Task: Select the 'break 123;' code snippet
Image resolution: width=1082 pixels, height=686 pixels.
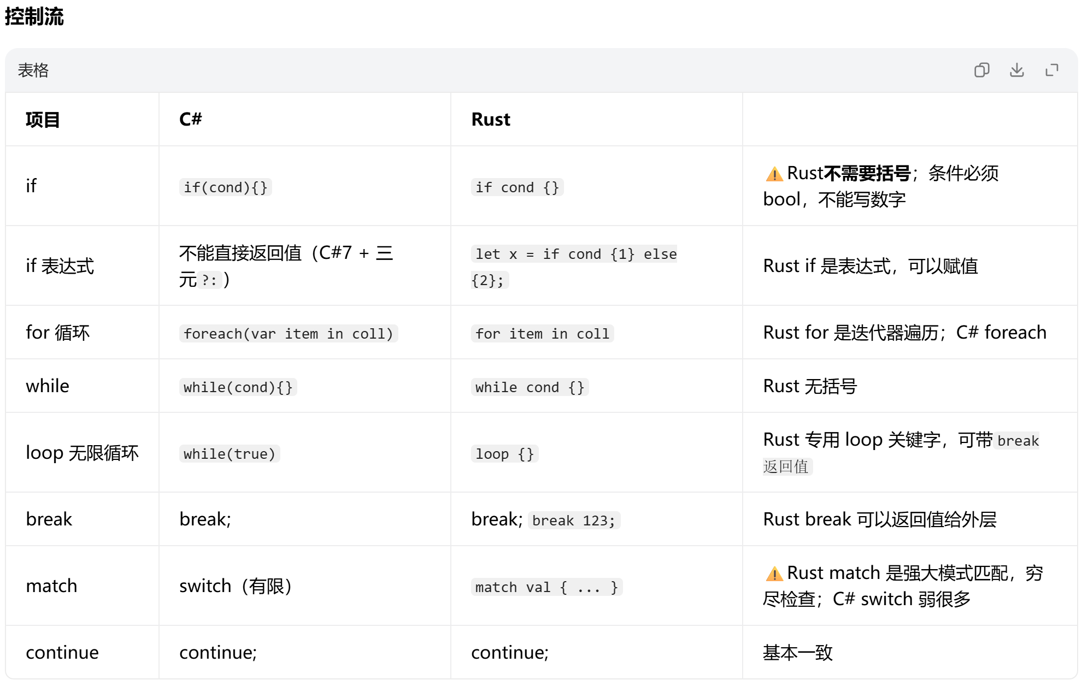Action: click(x=574, y=521)
